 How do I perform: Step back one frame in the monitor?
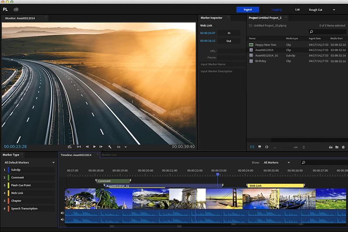87,147
